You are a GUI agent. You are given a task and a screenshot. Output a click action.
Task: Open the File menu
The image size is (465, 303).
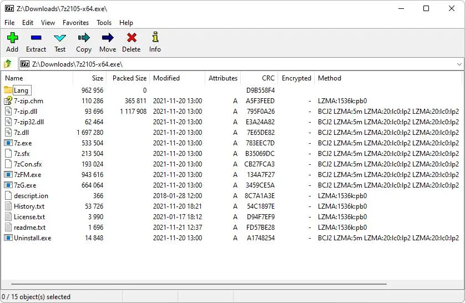(9, 23)
